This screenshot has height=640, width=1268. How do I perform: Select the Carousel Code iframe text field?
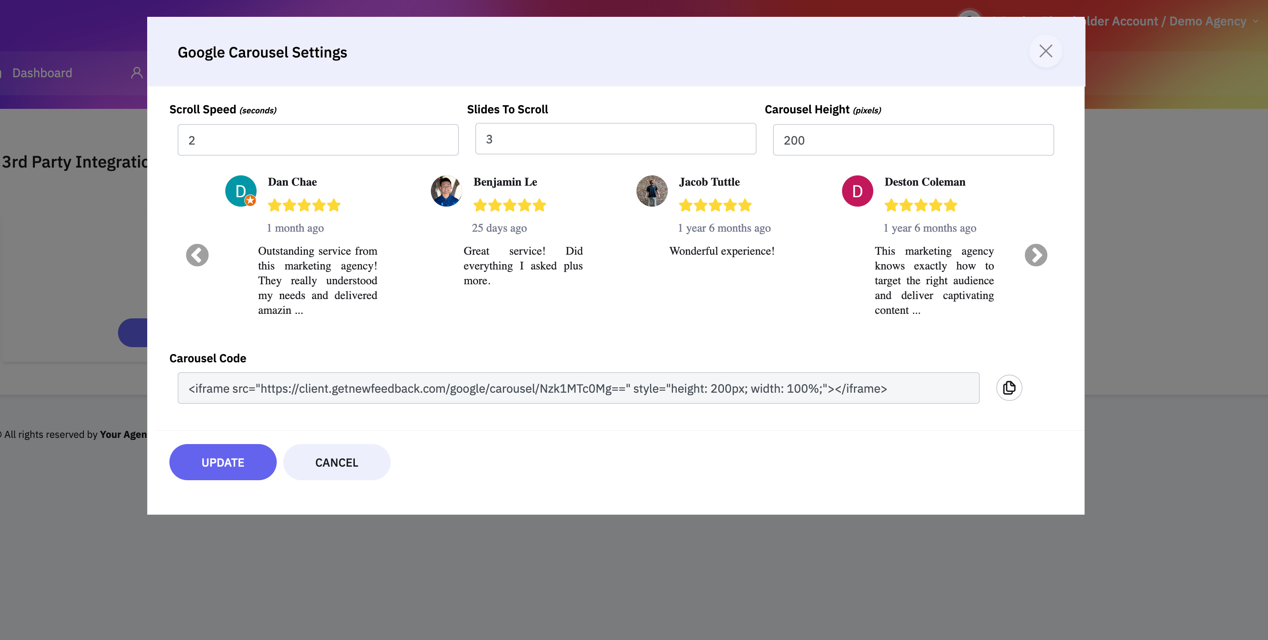578,388
